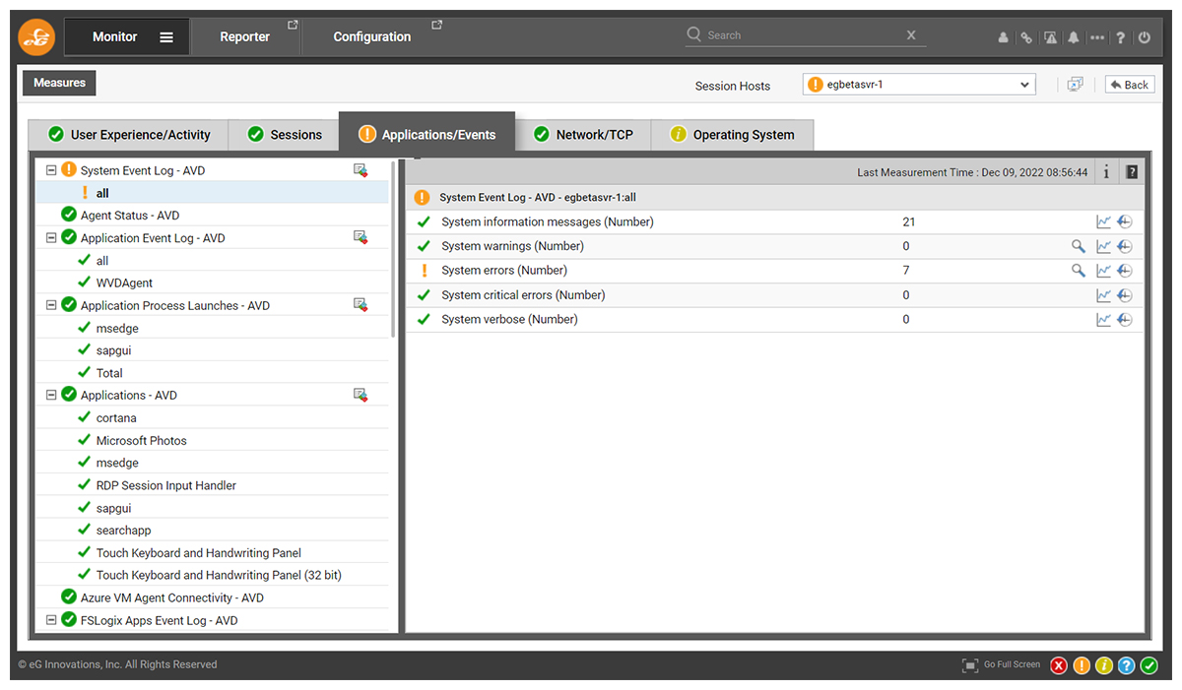Switch to the Operating System tab

(732, 135)
